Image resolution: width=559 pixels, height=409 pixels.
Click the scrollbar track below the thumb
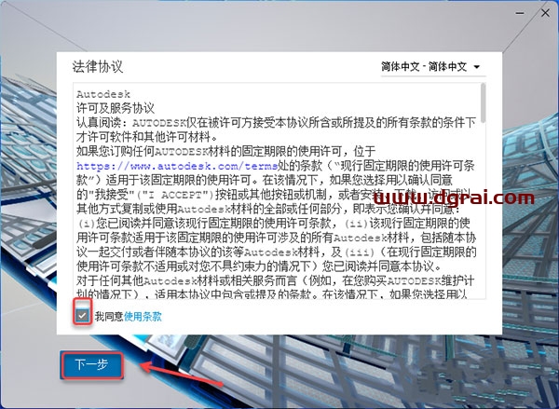pyautogui.click(x=482, y=233)
